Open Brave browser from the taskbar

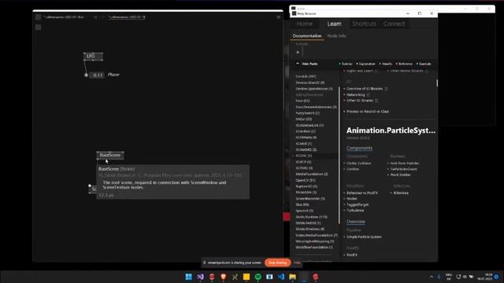coord(224,277)
